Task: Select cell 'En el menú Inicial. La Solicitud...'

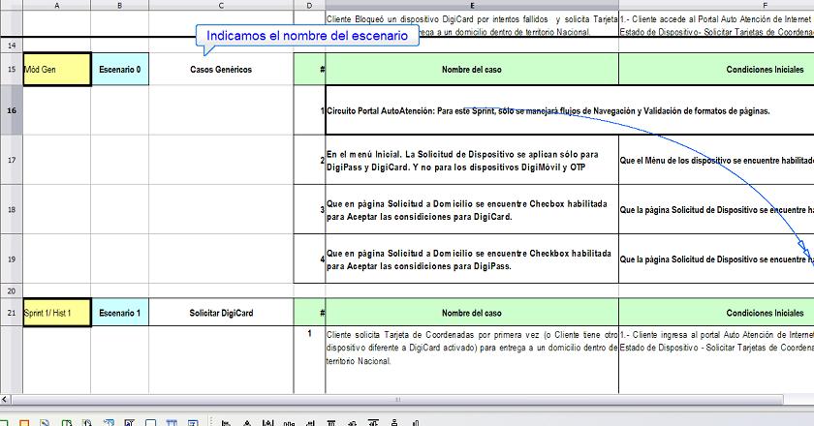Action: pos(472,161)
